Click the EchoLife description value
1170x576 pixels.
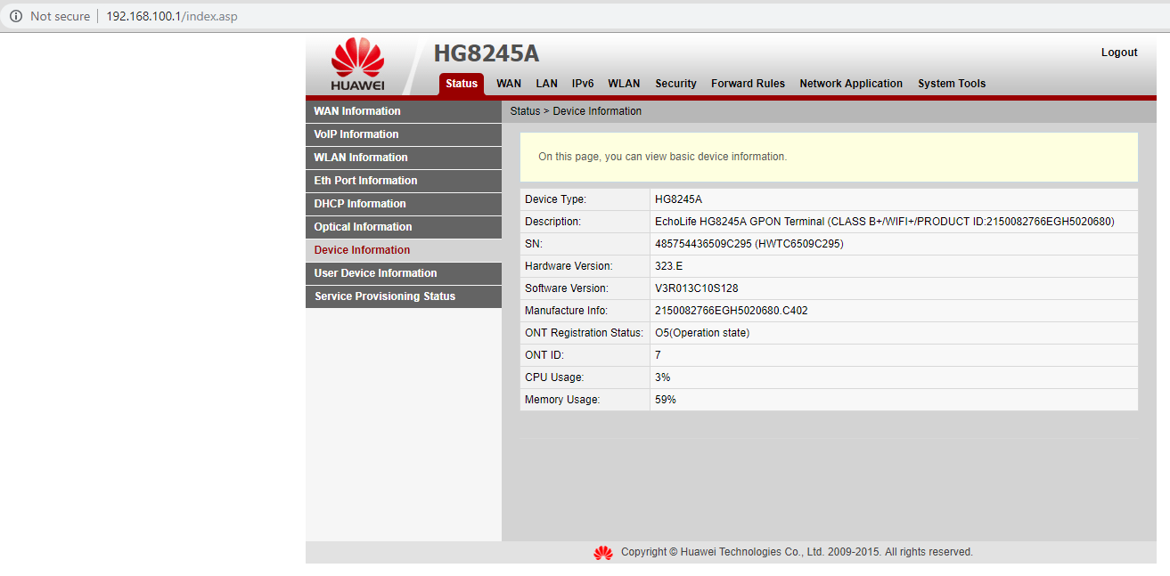point(885,222)
